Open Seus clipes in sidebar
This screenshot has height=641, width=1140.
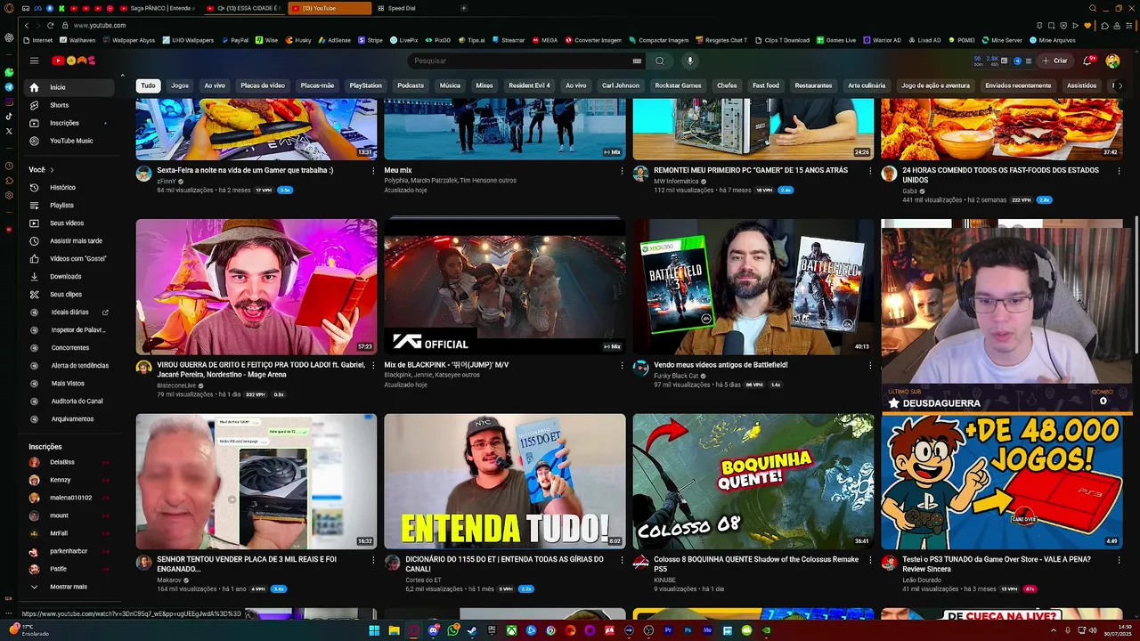tap(69, 295)
